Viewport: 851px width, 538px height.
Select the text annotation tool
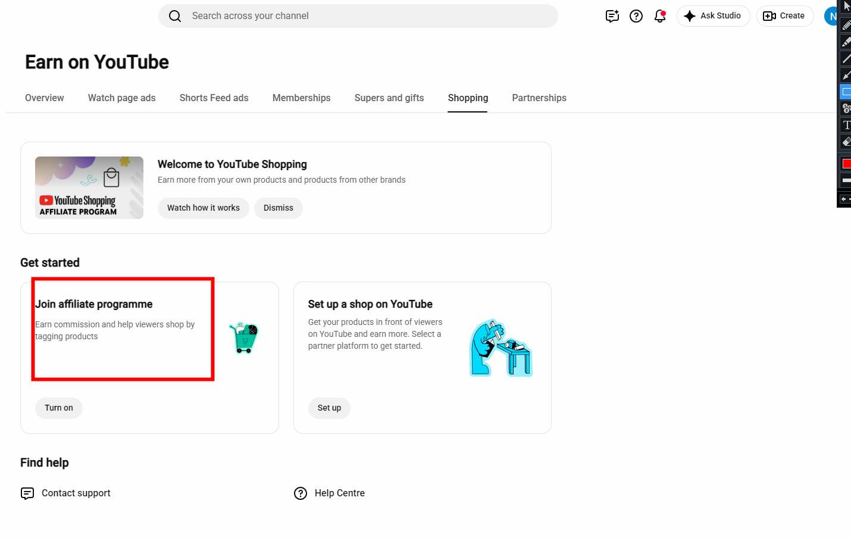846,125
